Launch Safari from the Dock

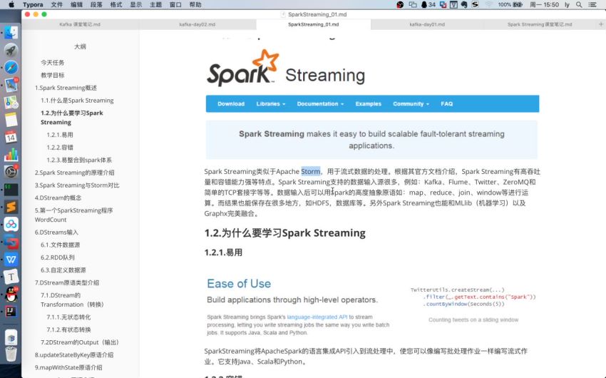point(11,67)
